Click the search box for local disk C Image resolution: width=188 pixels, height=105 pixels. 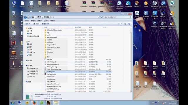(x=117, y=17)
